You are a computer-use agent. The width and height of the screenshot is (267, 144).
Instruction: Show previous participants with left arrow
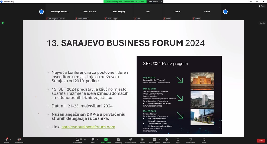click(41, 11)
